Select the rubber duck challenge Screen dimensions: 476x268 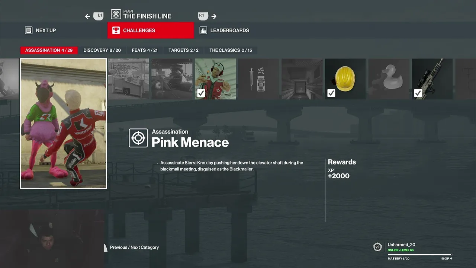coord(389,79)
